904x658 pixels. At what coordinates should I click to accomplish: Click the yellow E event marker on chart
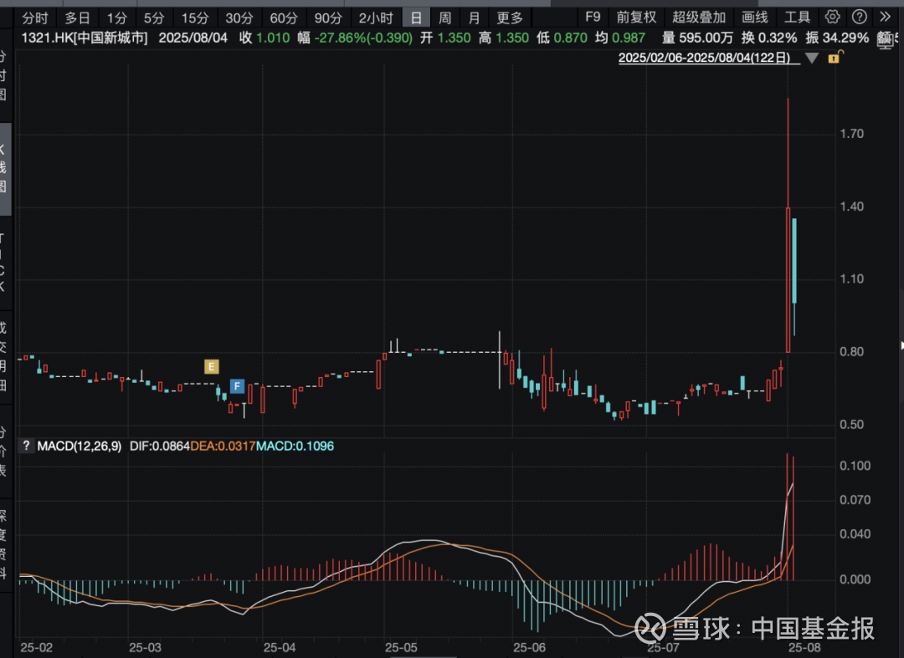[x=212, y=366]
